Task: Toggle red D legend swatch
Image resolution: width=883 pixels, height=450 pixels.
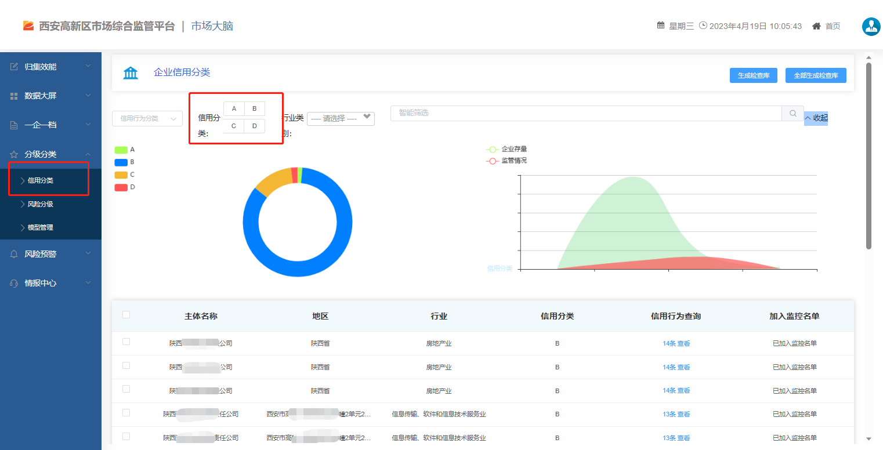Action: coord(121,187)
